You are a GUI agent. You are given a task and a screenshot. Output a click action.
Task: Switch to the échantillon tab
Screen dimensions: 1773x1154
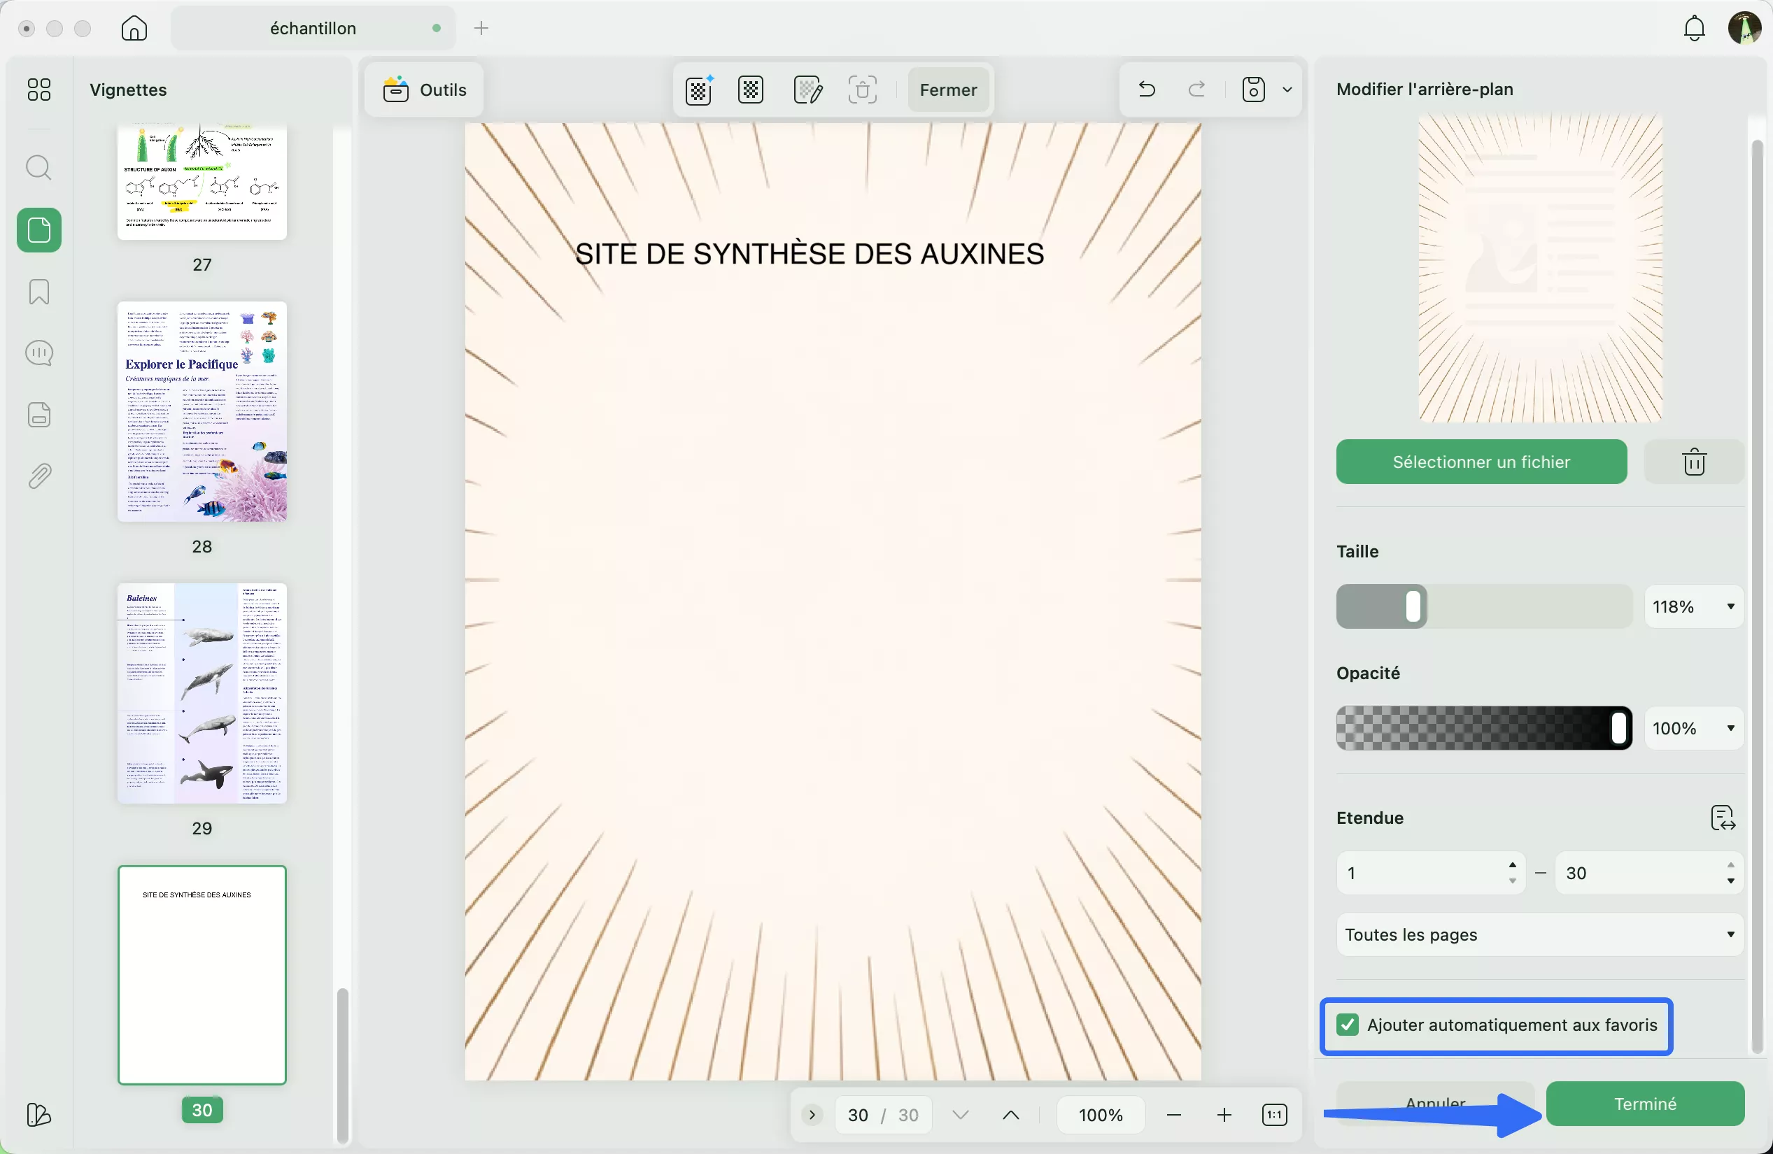313,28
